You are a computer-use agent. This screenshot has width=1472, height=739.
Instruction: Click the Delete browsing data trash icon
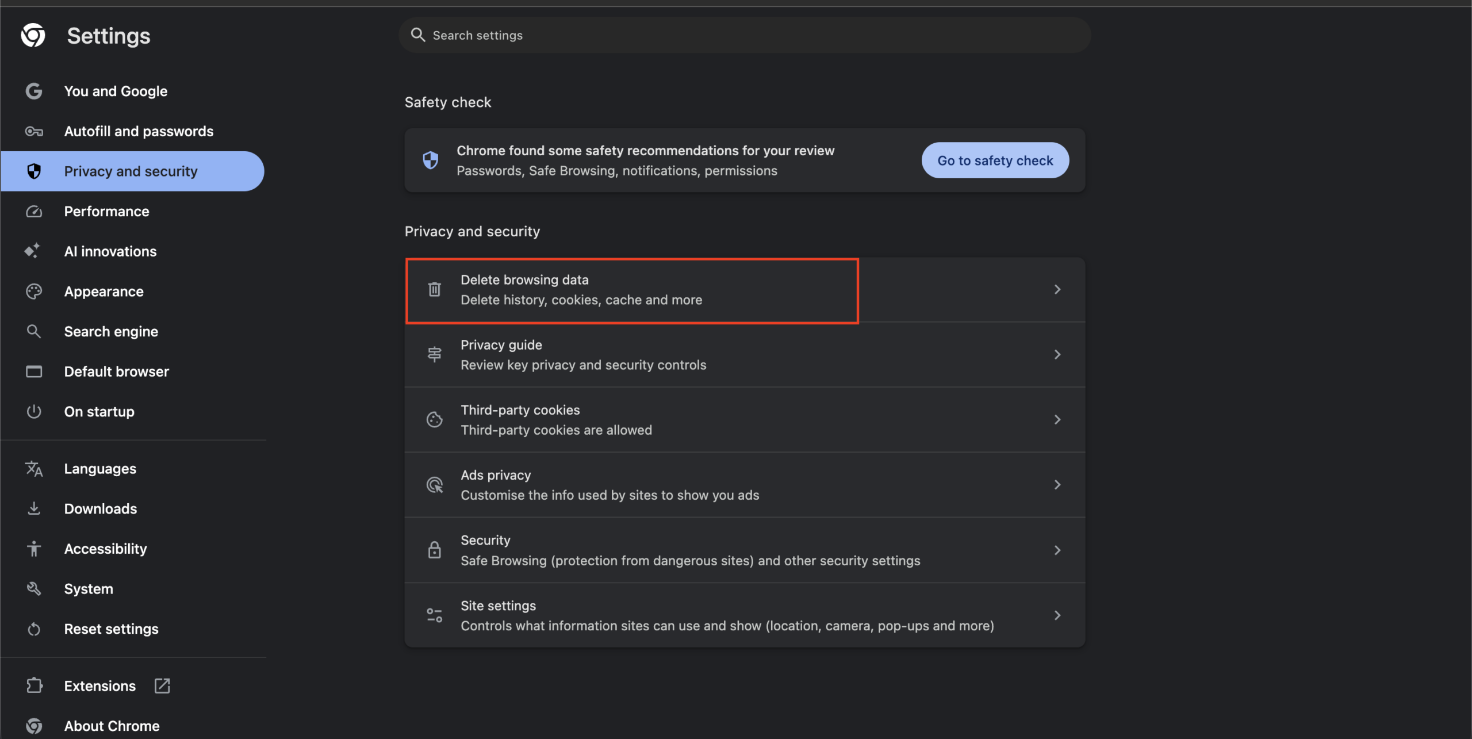tap(434, 289)
